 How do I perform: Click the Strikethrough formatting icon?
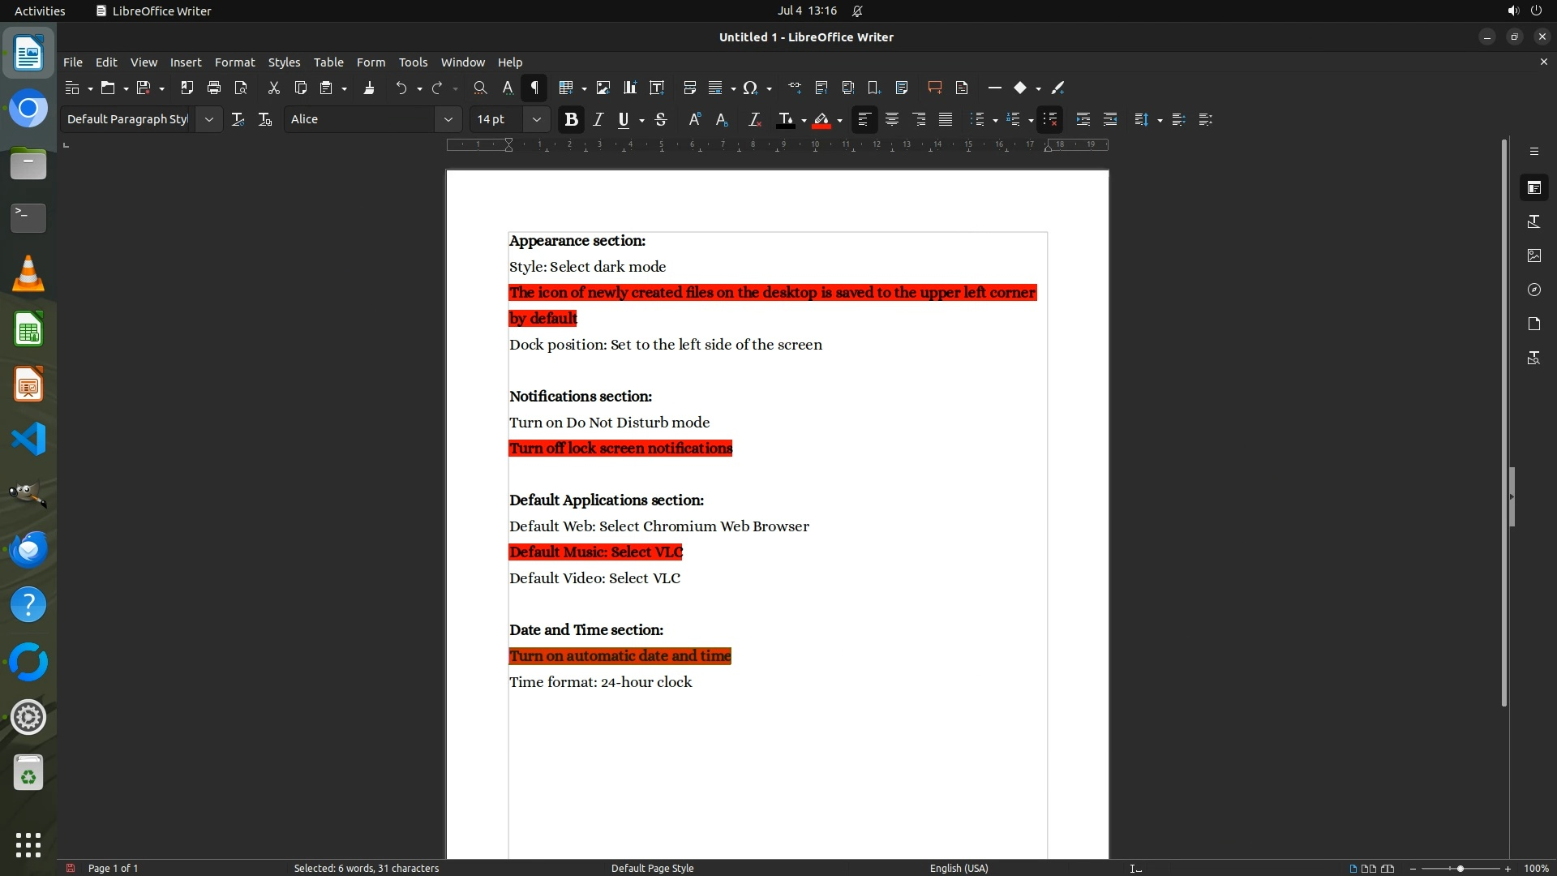click(x=661, y=119)
